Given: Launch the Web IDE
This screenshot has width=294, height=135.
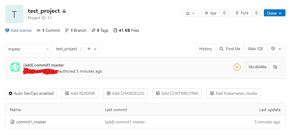Looking at the screenshot, I should [x=255, y=49].
